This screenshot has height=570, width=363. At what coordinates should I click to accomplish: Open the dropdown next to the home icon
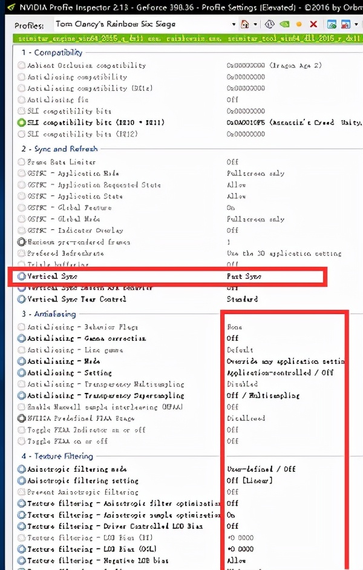pyautogui.click(x=255, y=23)
